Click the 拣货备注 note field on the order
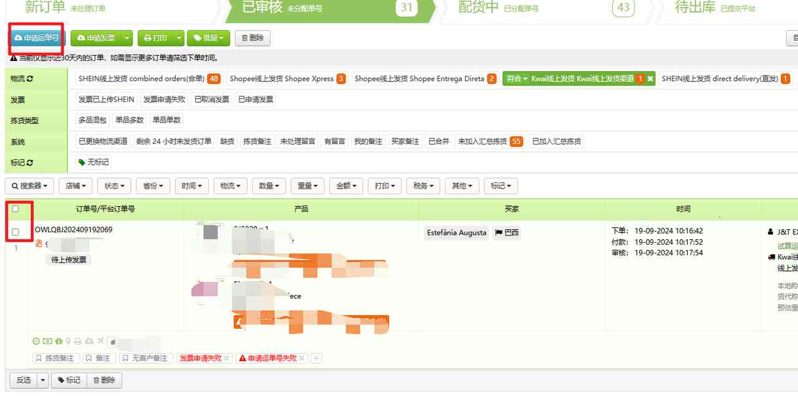798x401 pixels. point(55,359)
